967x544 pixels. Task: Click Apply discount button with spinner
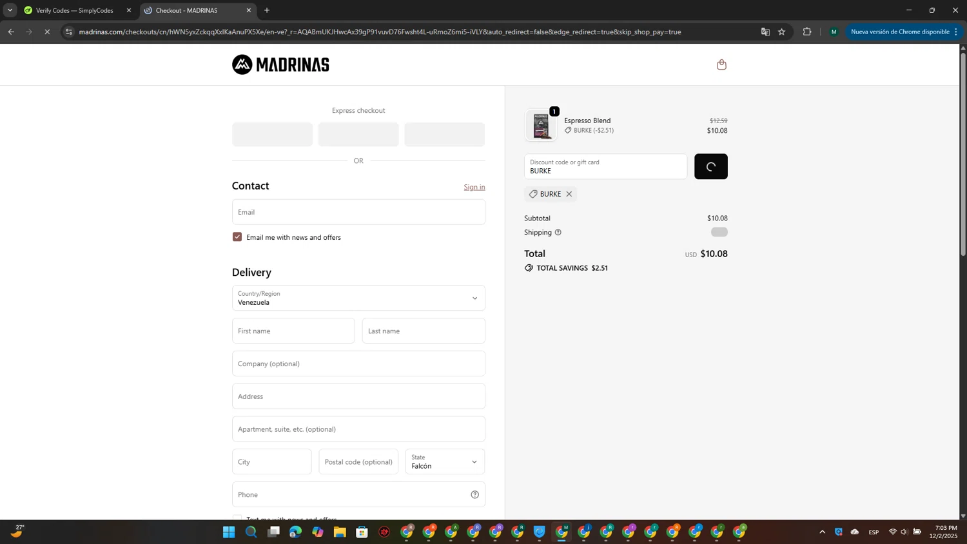click(711, 166)
